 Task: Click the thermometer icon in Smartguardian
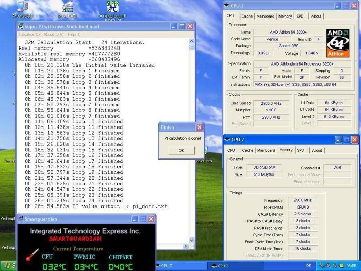pos(32,255)
